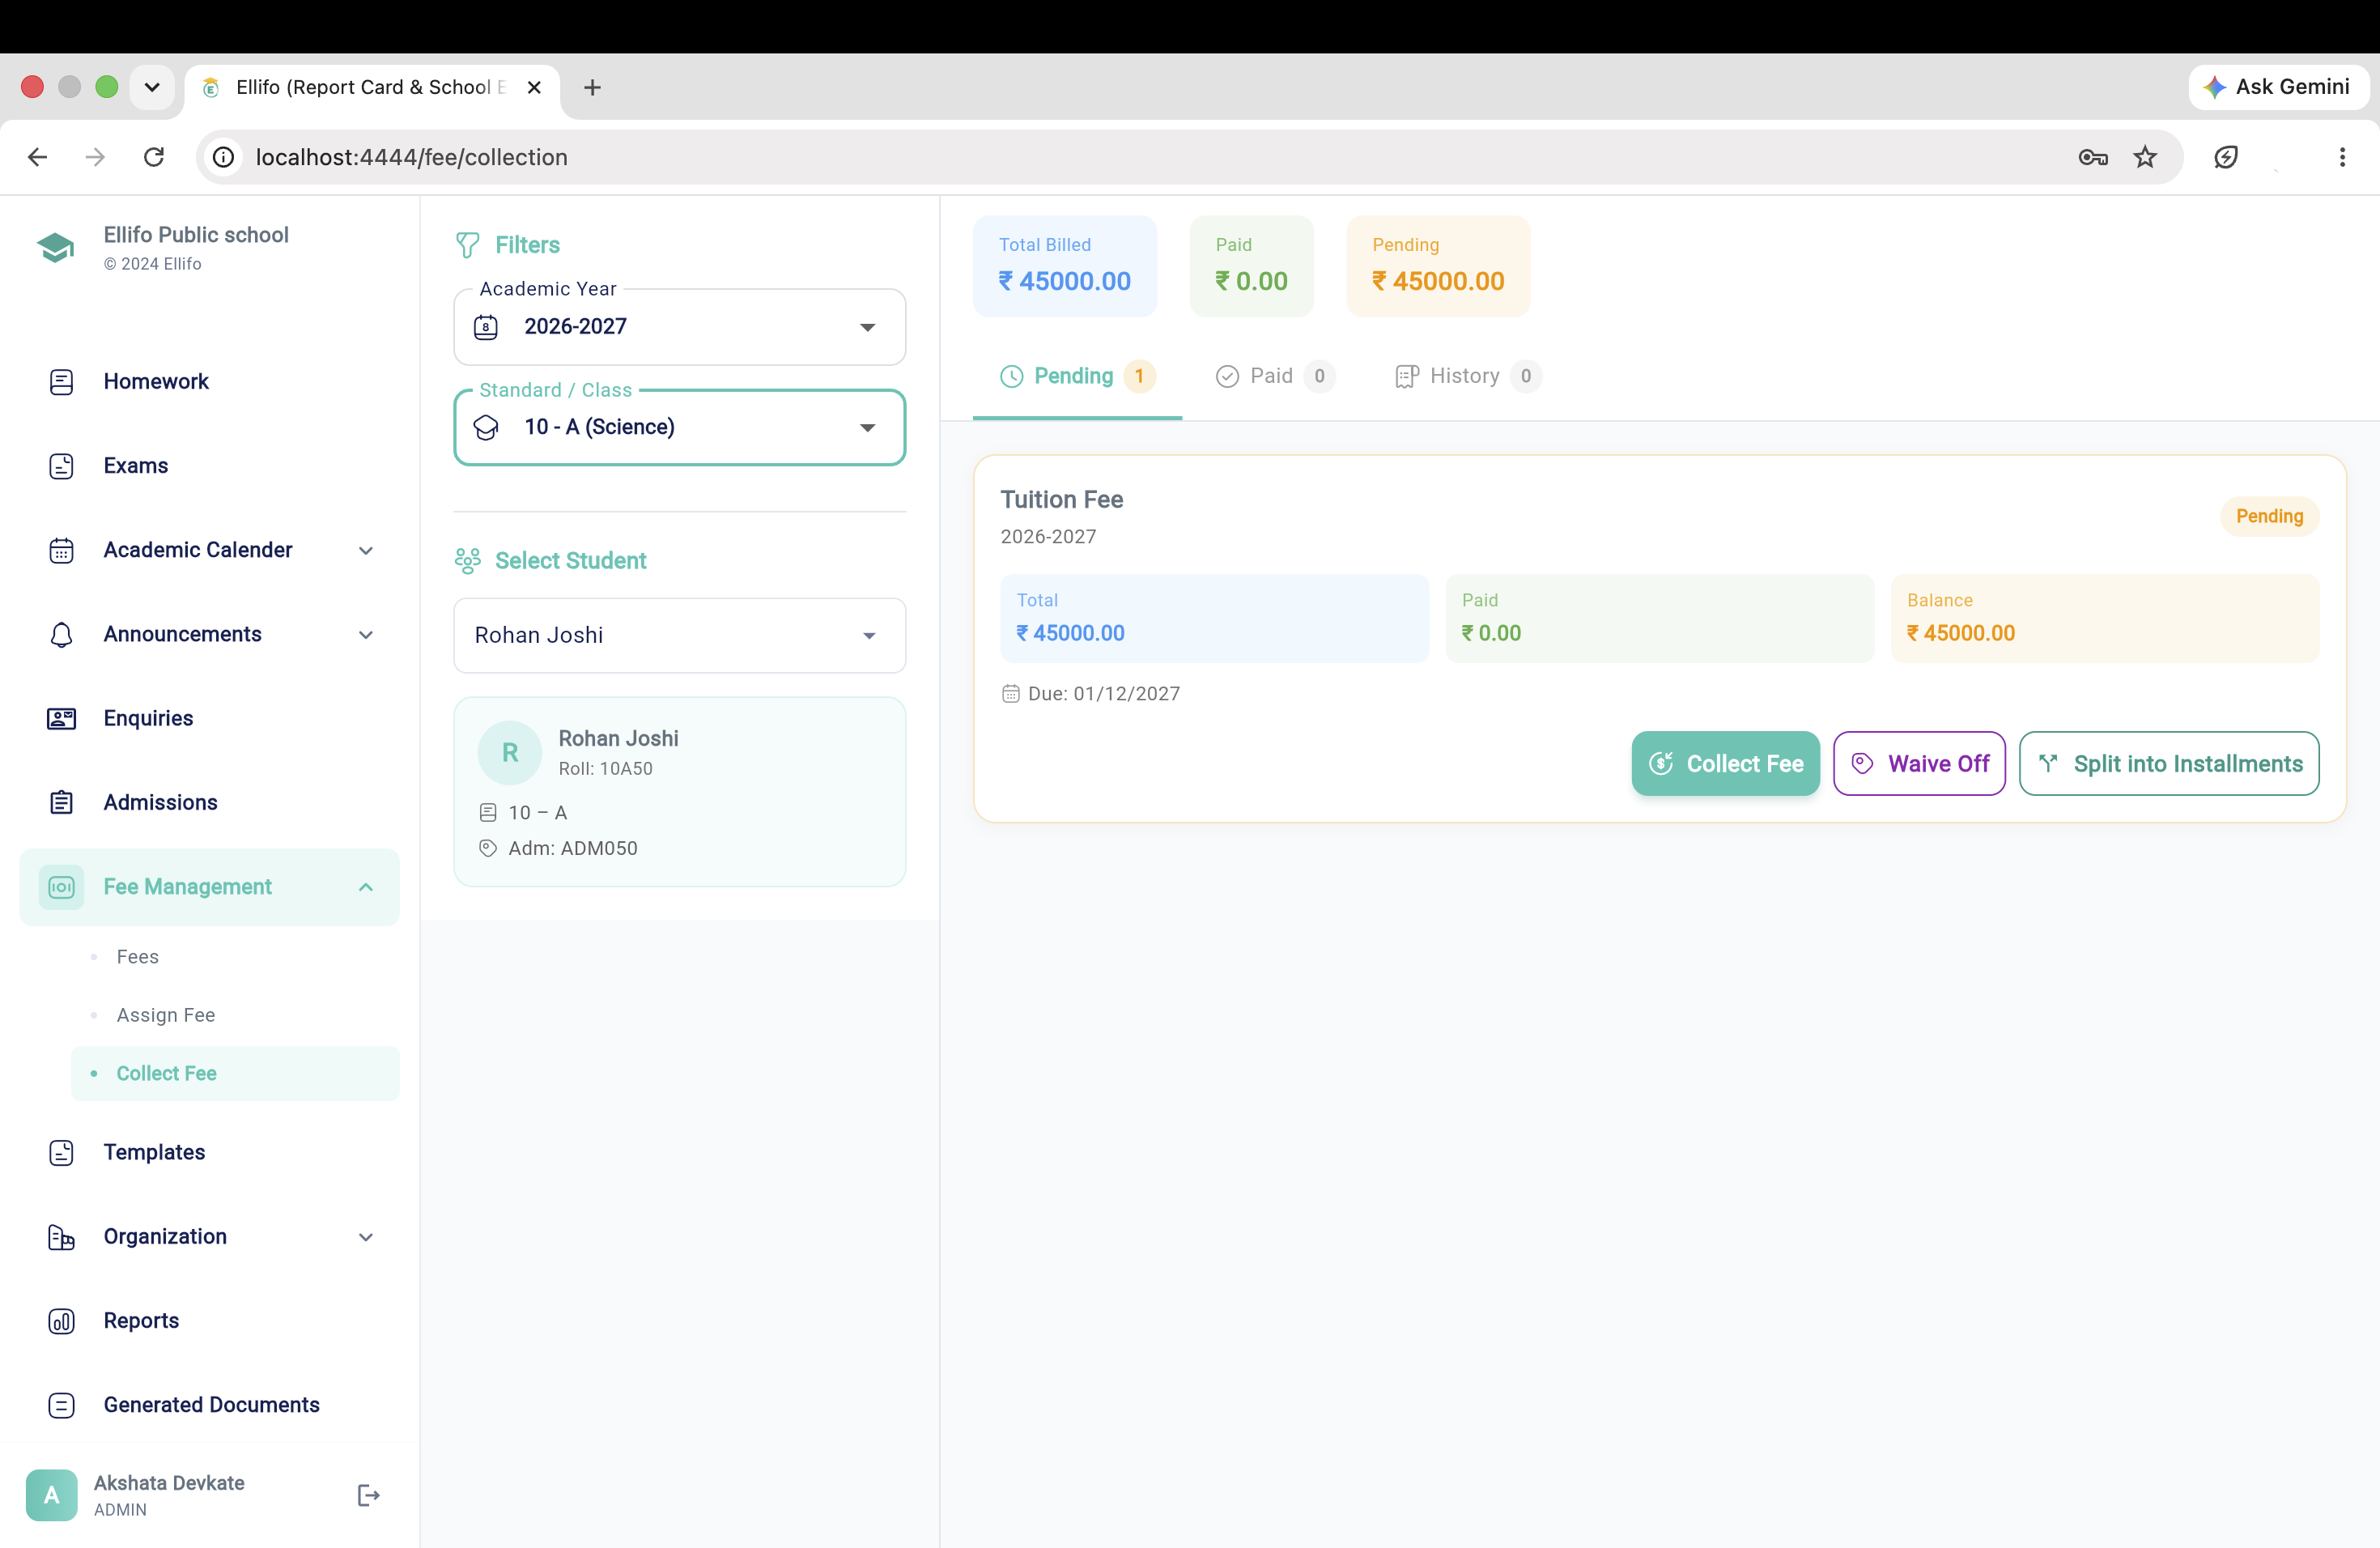
Task: Click the Reports chart icon
Action: point(61,1321)
